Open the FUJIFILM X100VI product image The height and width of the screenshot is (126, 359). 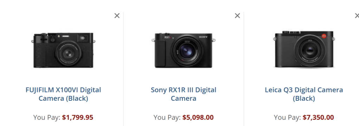tap(64, 50)
